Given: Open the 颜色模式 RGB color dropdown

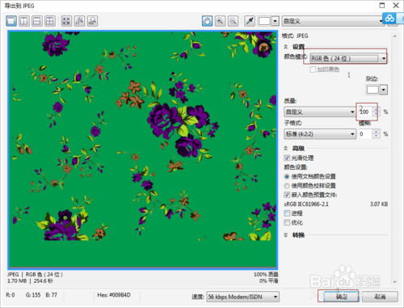Looking at the screenshot, I should (x=348, y=58).
